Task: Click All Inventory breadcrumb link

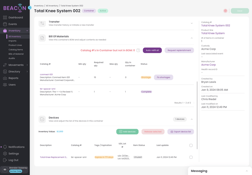Action: [x=52, y=6]
